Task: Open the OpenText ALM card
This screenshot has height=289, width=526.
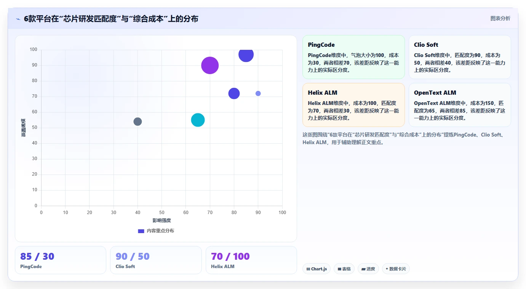Action: (x=460, y=105)
